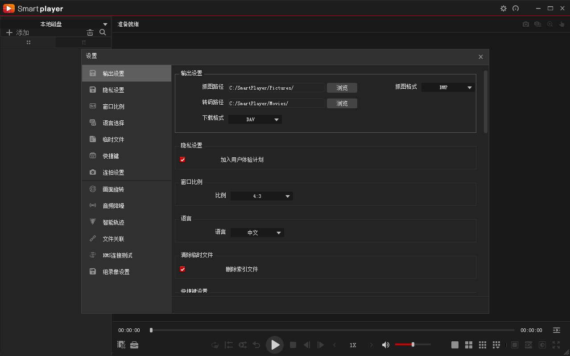Click 浏览 button next to 抓图路径
This screenshot has height=356, width=570.
[x=342, y=88]
